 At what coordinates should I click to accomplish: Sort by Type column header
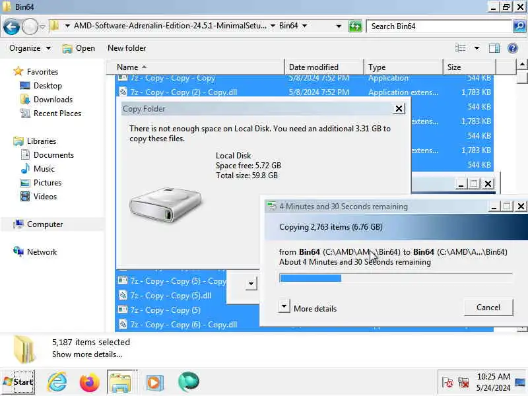click(x=403, y=67)
